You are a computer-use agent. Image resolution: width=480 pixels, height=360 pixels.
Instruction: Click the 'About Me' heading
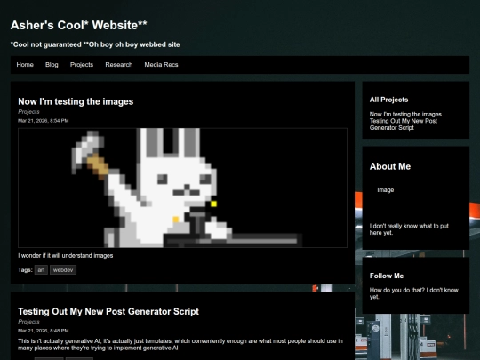(390, 166)
